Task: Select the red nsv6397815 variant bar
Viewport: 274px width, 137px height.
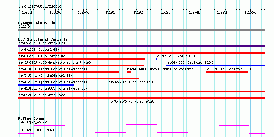Action: (x=227, y=72)
